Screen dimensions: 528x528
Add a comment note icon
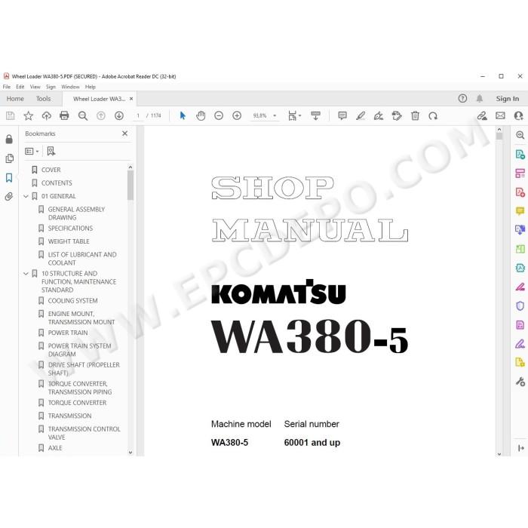point(342,116)
